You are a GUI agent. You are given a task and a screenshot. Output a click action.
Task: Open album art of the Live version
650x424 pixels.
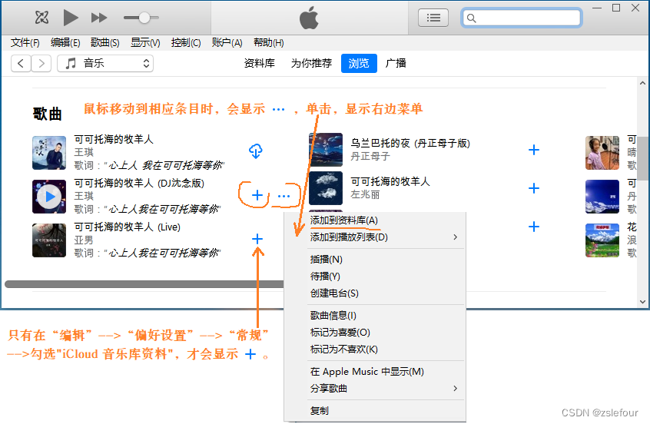click(49, 240)
